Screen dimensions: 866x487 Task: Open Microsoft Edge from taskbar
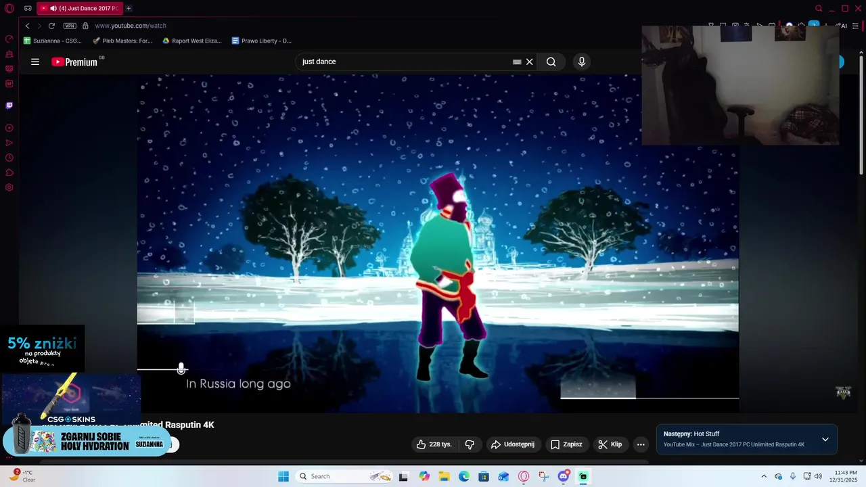464,476
